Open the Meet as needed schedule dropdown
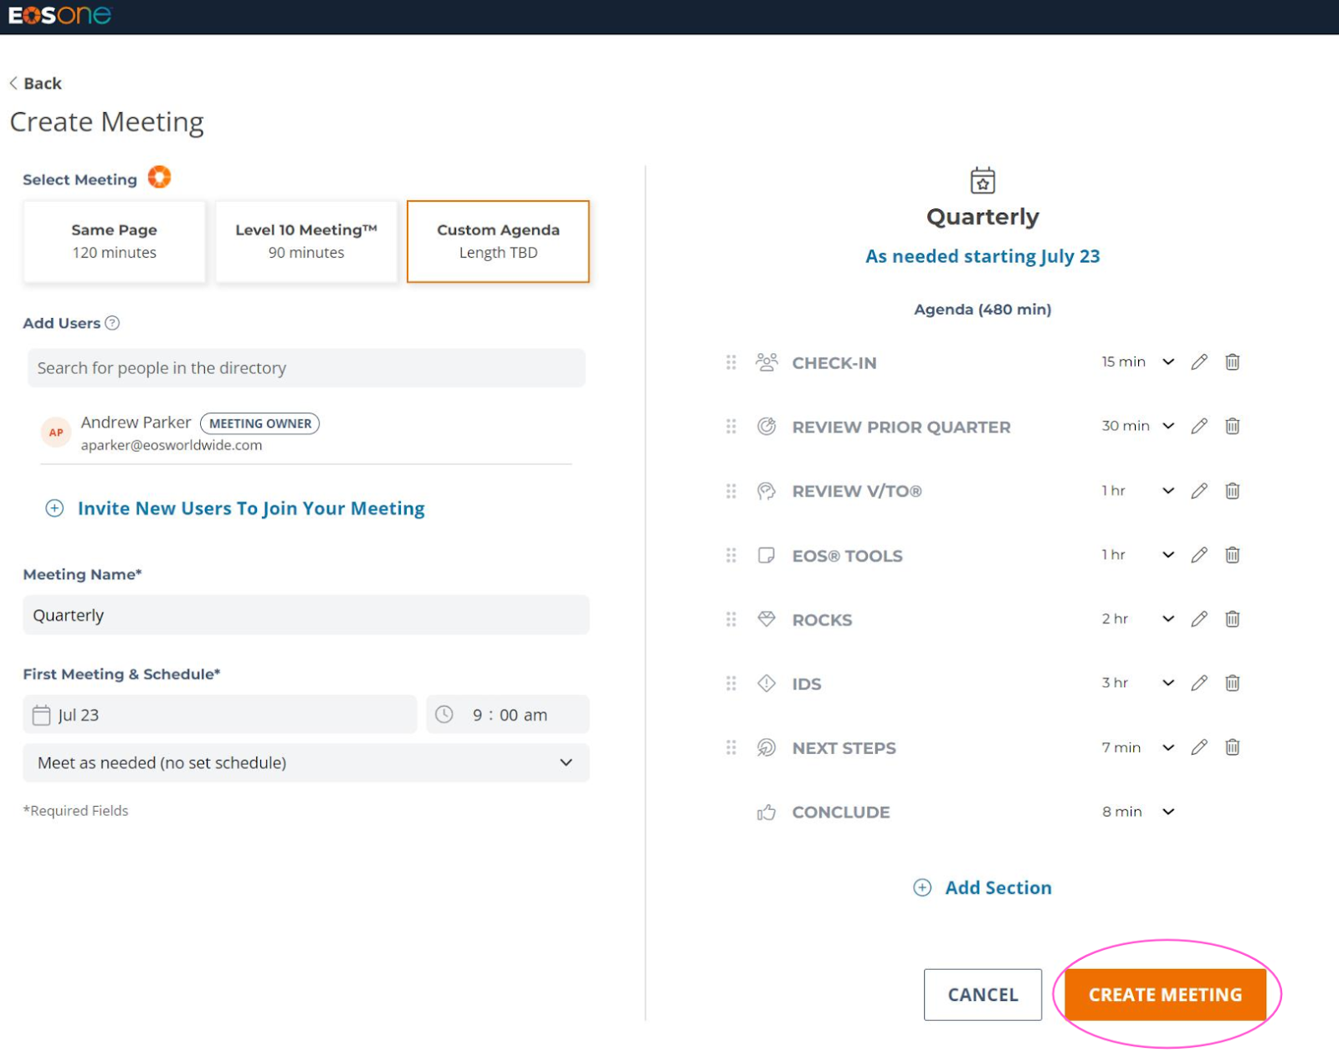Image resolution: width=1339 pixels, height=1062 pixels. coord(306,763)
